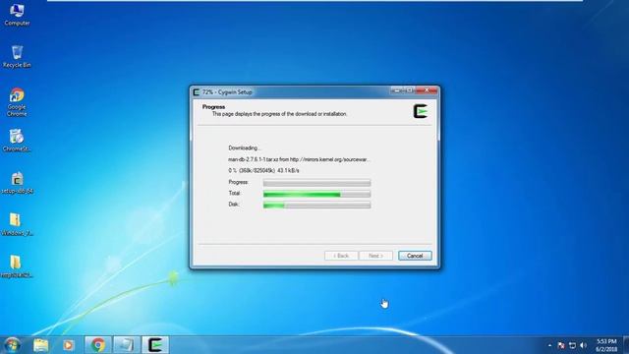Image resolution: width=629 pixels, height=354 pixels.
Task: Click Cancel in Cygwin Setup
Action: point(415,256)
